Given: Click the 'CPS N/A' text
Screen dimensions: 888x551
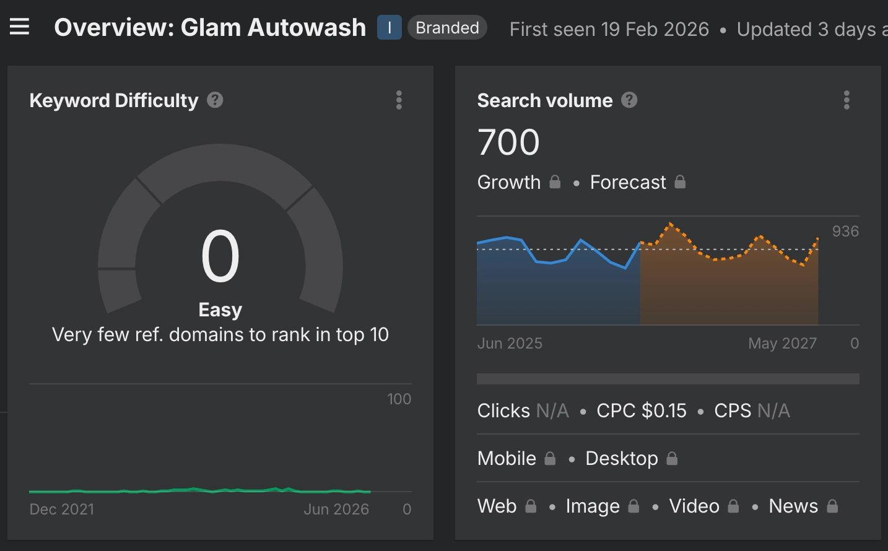Looking at the screenshot, I should point(752,410).
